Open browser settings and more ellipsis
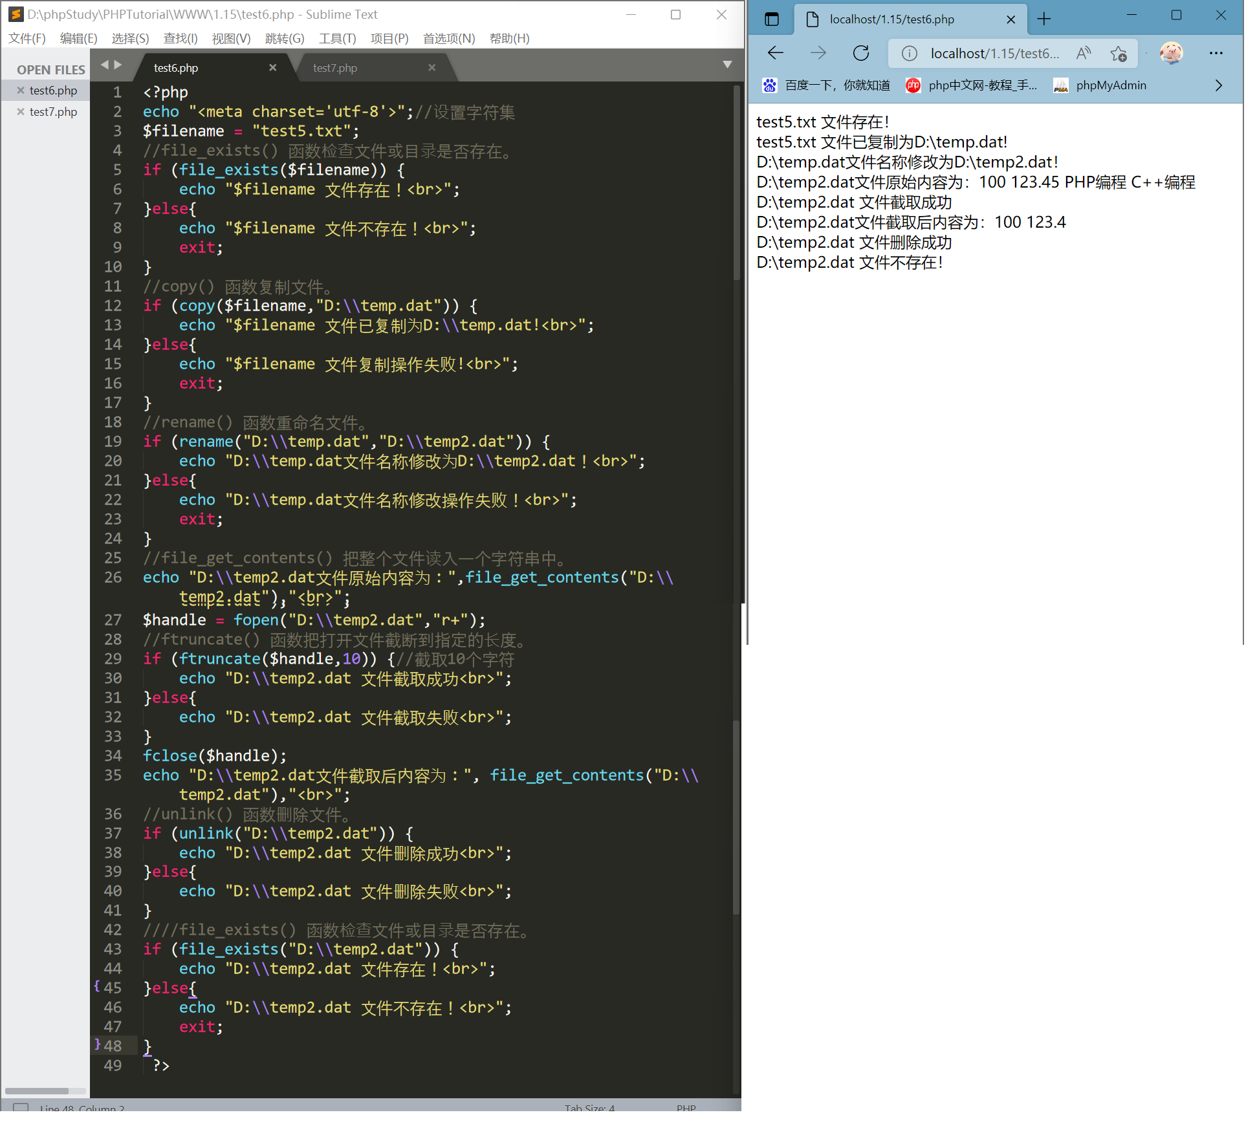The height and width of the screenshot is (1128, 1246). coord(1216,53)
